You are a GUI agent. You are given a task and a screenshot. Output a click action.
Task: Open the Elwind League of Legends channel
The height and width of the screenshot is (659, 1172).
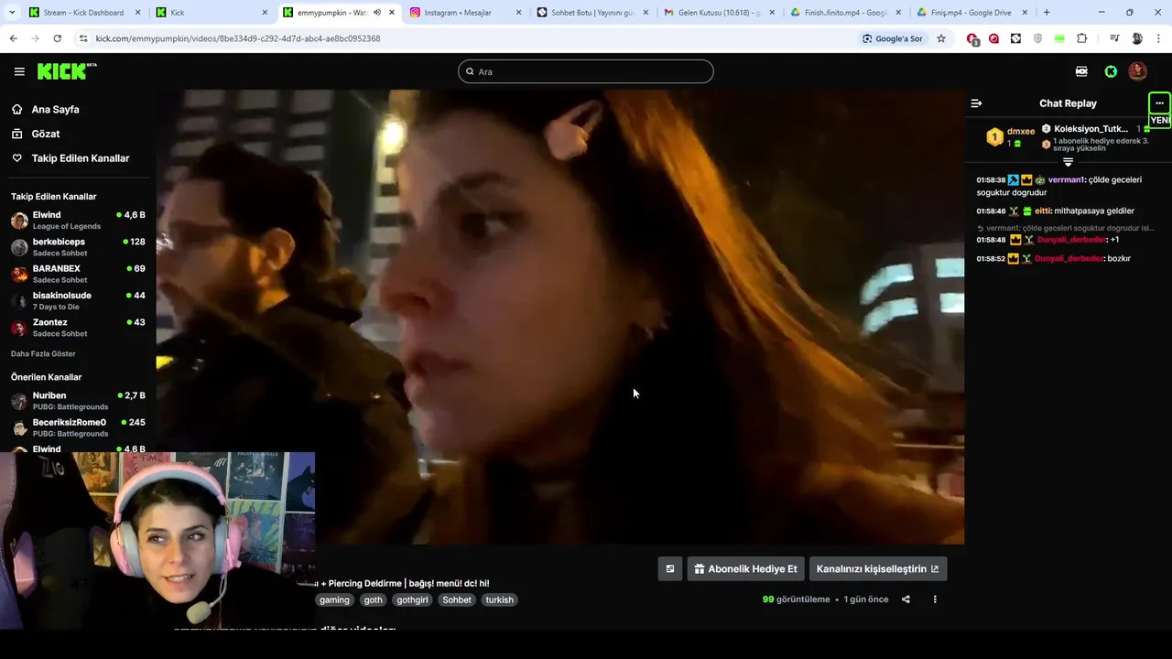click(78, 221)
